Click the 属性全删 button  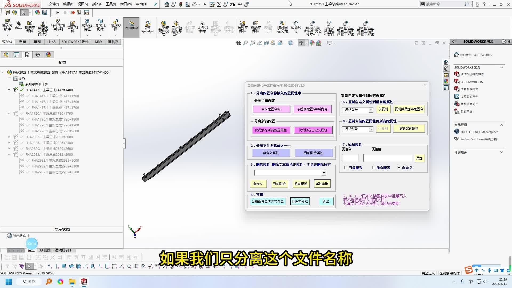(322, 184)
